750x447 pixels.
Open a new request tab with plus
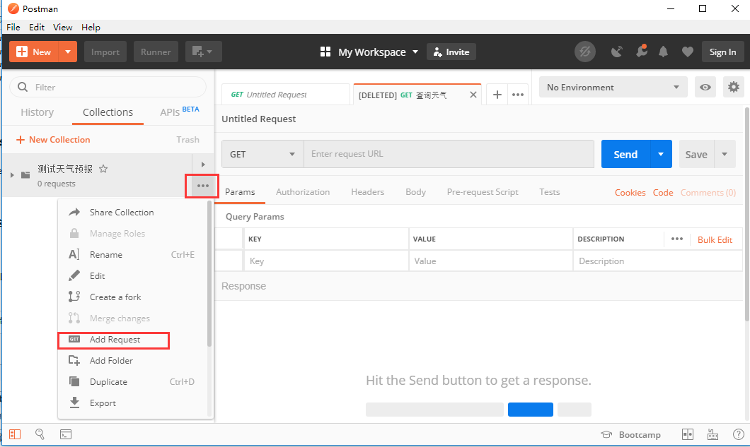click(497, 95)
